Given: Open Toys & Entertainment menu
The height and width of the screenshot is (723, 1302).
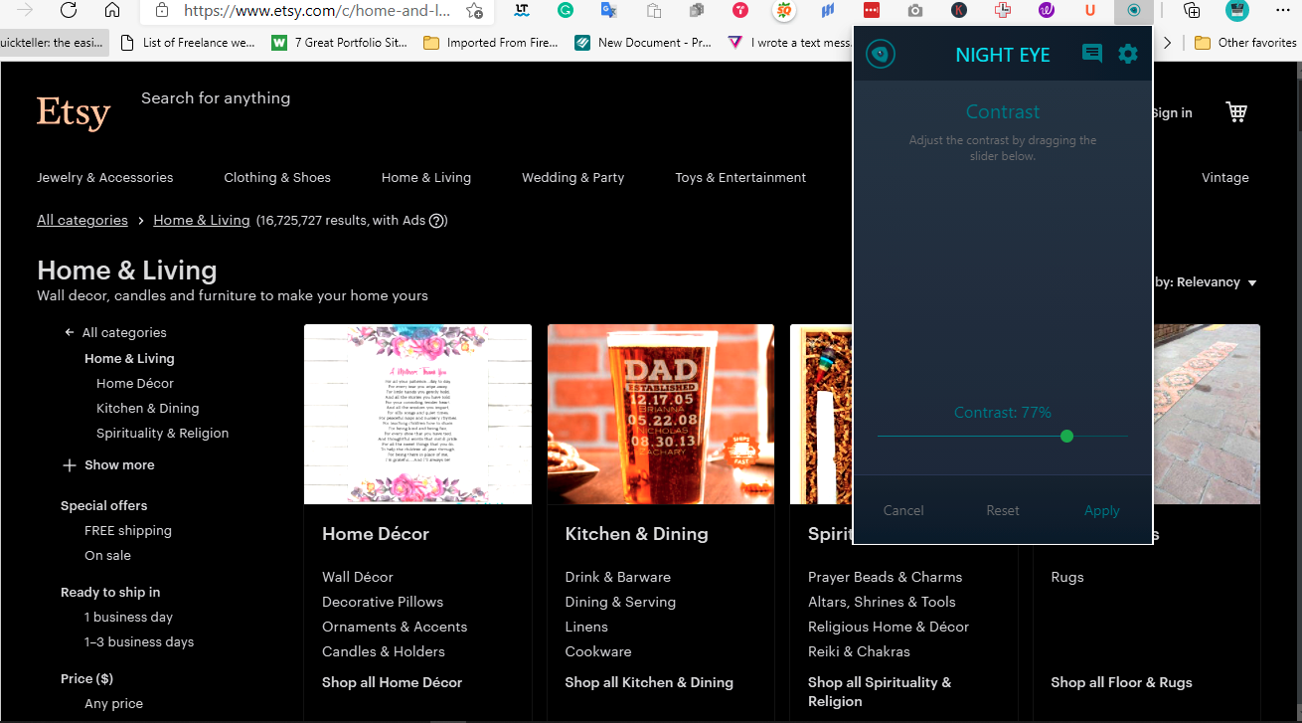Looking at the screenshot, I should click(x=740, y=177).
